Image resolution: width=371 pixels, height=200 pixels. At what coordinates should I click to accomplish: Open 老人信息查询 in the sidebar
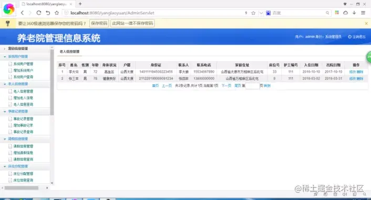pos(23,105)
